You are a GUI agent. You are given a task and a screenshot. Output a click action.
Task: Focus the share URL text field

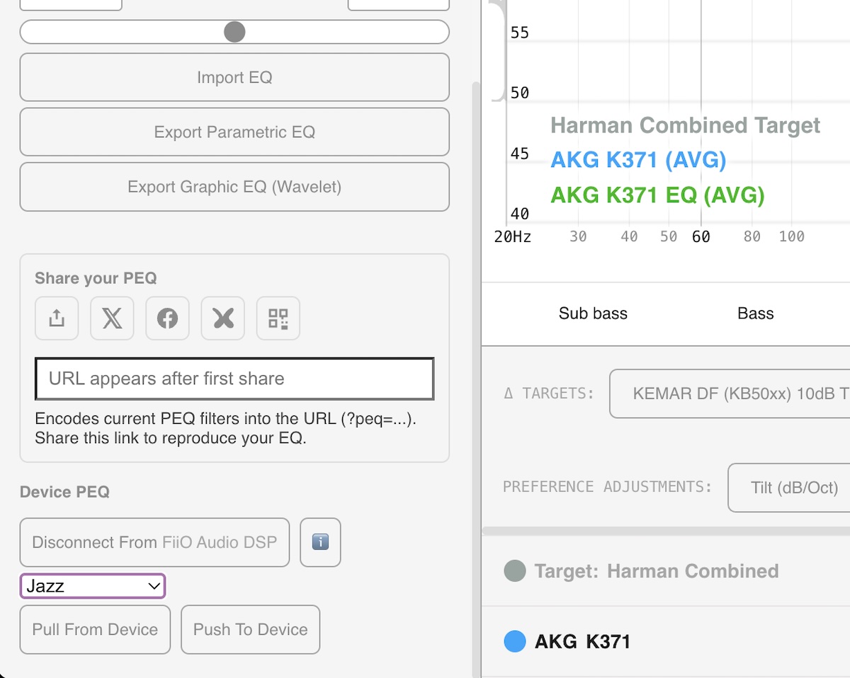click(x=234, y=379)
